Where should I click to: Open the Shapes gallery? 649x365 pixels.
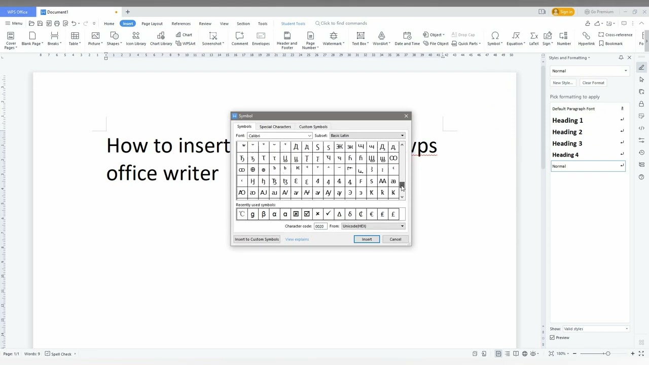coord(114,39)
